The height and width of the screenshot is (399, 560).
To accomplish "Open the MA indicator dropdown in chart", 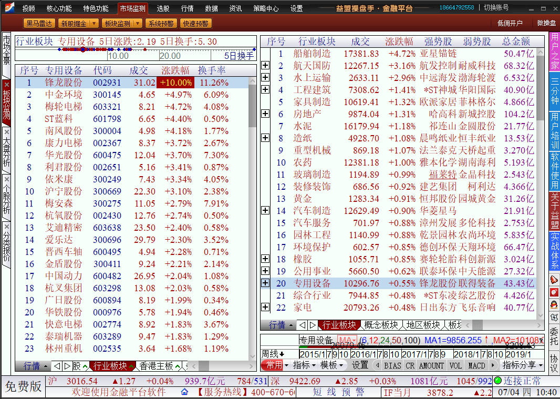I will [x=347, y=340].
